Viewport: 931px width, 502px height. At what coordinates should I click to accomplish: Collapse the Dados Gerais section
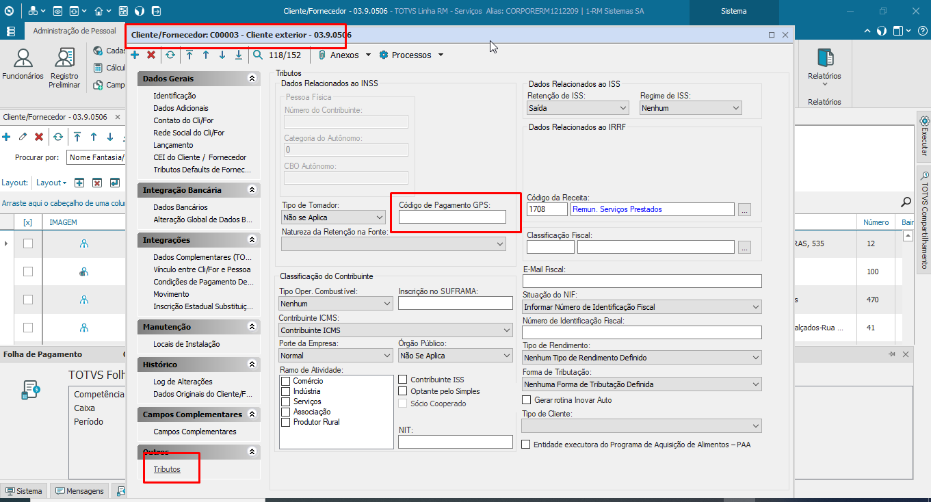coord(252,79)
